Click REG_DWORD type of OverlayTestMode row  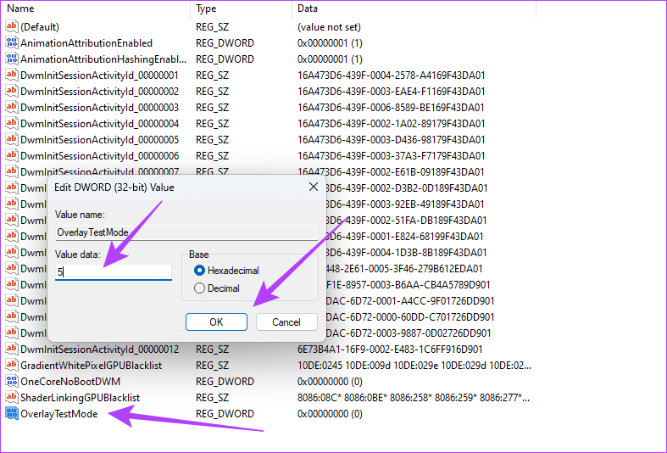(x=225, y=413)
